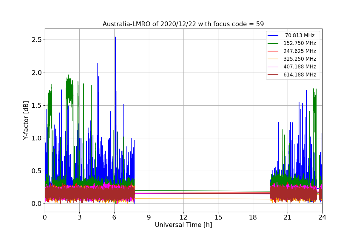The width and height of the screenshot is (358, 238).
Task: Click the orange line swatch in legend
Action: click(x=273, y=59)
